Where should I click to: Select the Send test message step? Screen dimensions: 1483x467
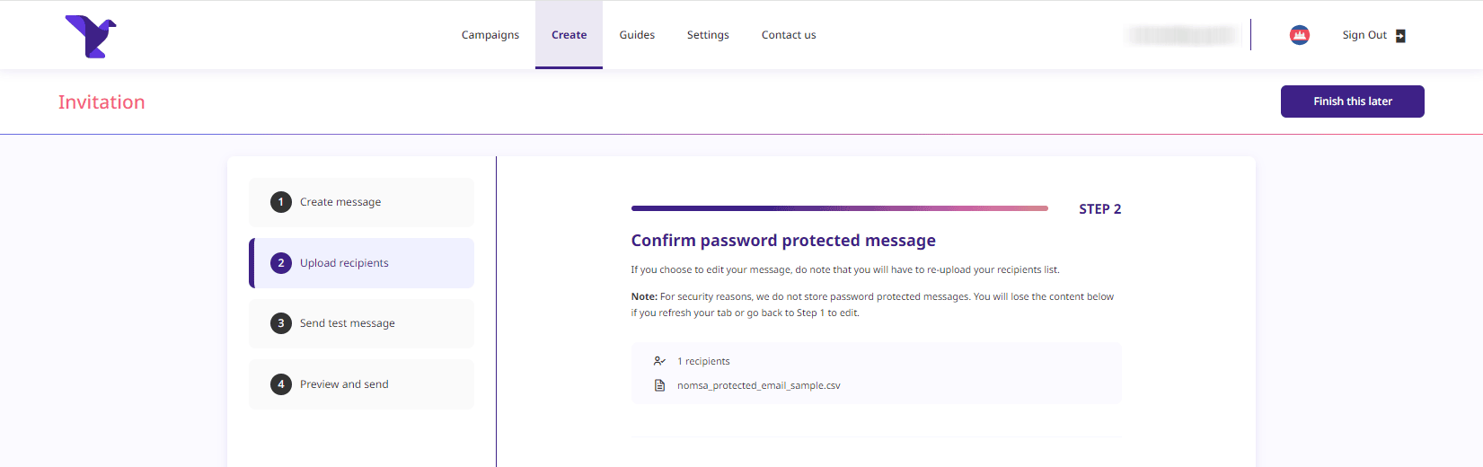348,323
